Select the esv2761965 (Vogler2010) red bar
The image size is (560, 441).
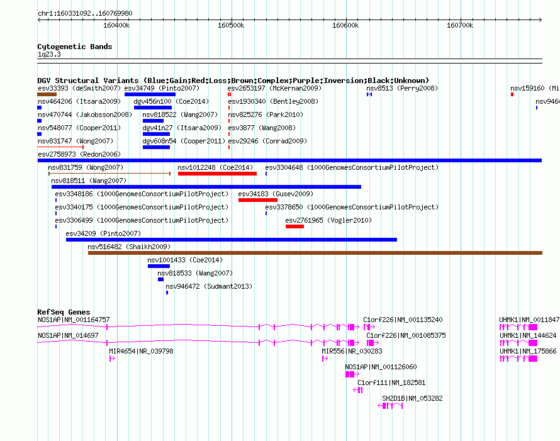click(294, 226)
